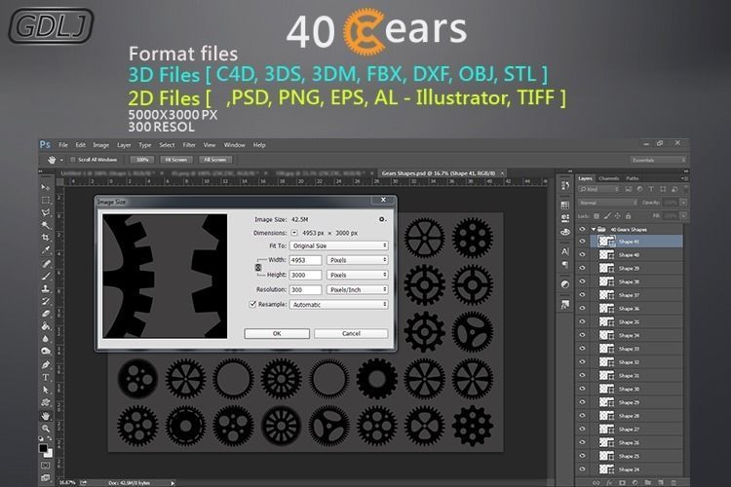
Task: Hide the 40 Gears Shapes group
Action: tap(582, 229)
